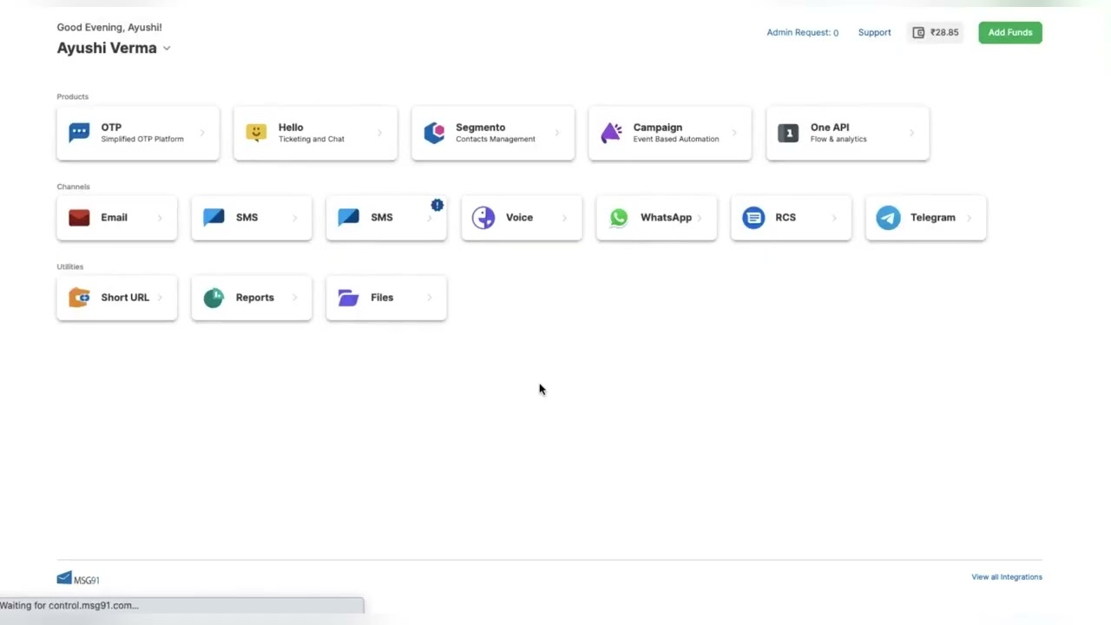Screen dimensions: 1111x625
Task: Click the arrow on the Reports card
Action: [294, 298]
